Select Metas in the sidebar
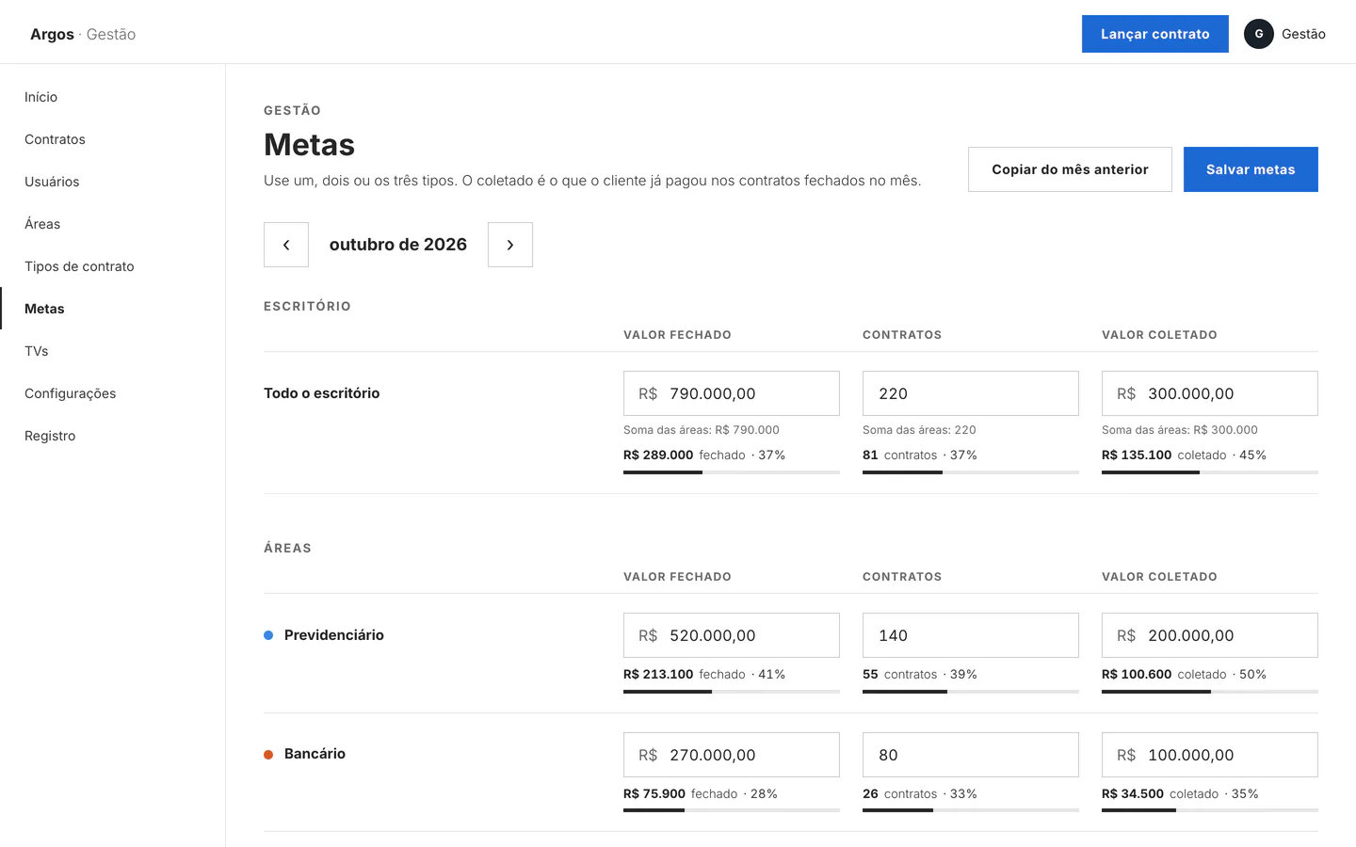The image size is (1356, 847). pyautogui.click(x=113, y=309)
